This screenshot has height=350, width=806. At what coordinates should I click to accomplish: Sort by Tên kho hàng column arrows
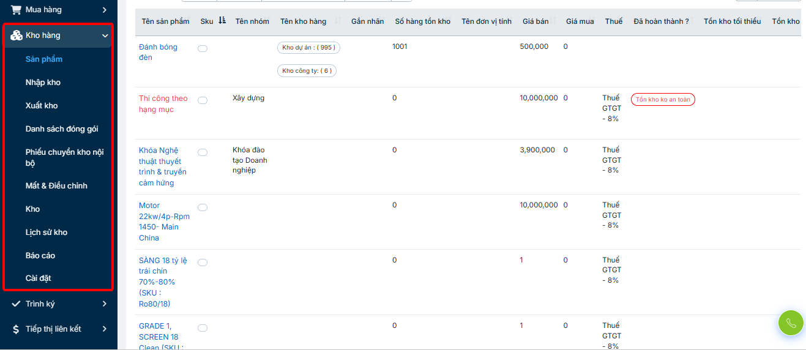click(338, 21)
